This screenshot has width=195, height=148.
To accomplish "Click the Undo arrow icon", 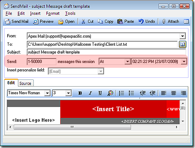I will tap(141, 21).
